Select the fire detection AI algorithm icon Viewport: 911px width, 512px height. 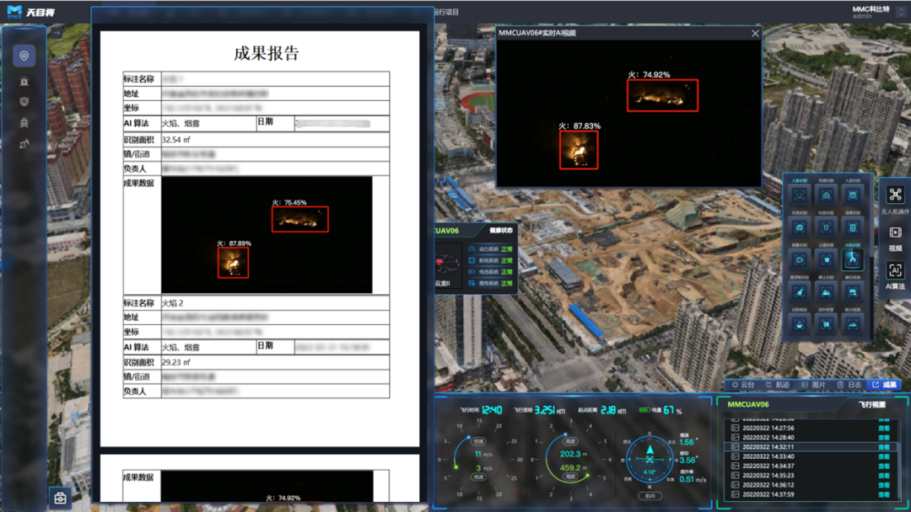(x=852, y=259)
